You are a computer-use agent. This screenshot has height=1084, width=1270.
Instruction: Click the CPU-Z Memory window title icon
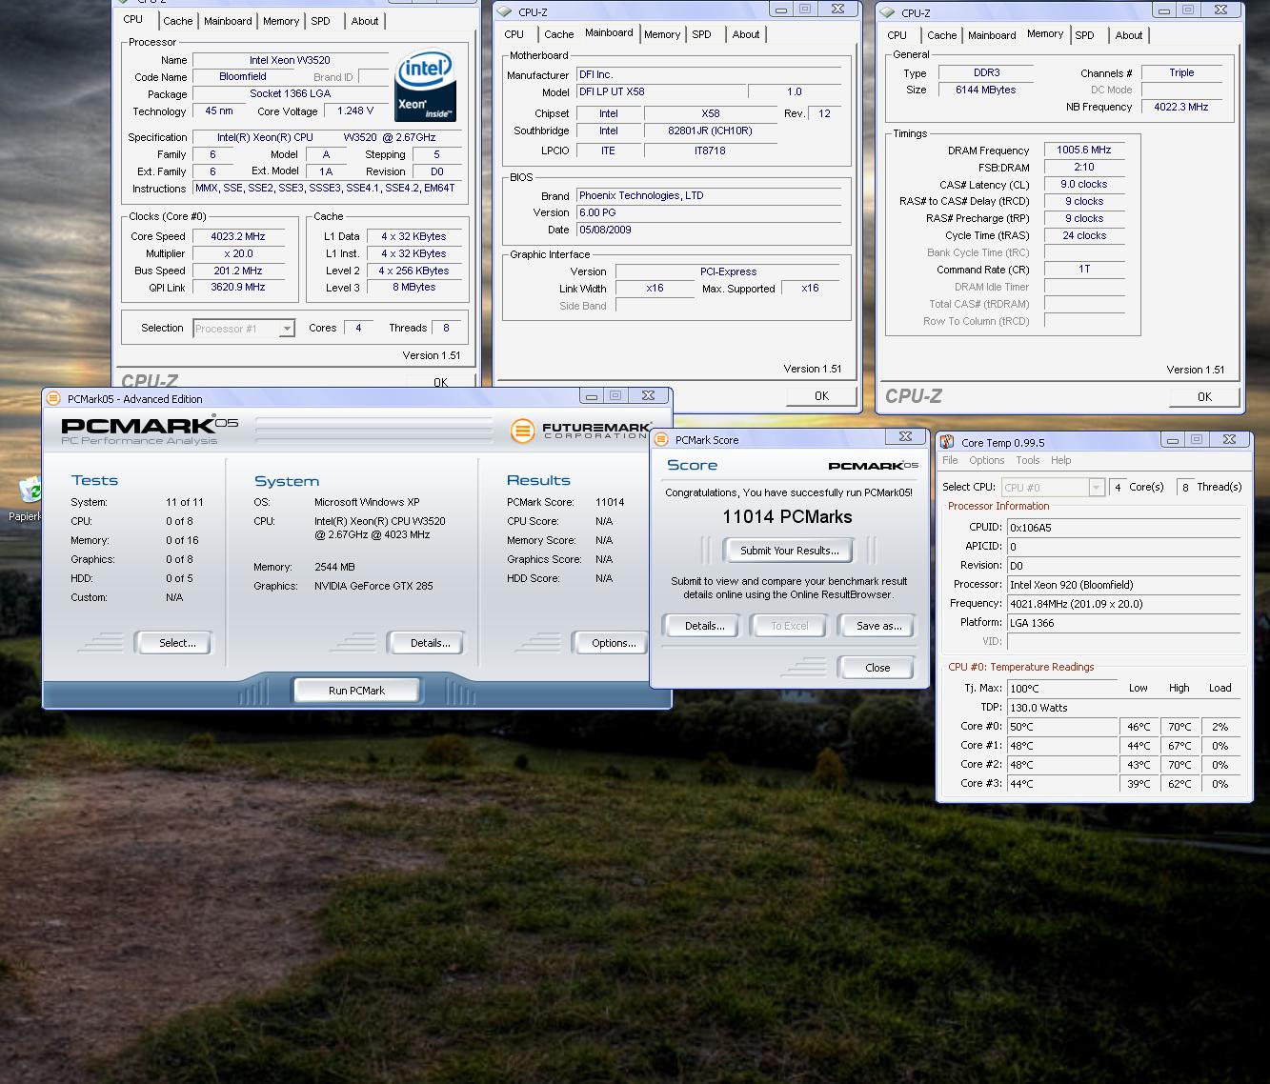(x=888, y=13)
